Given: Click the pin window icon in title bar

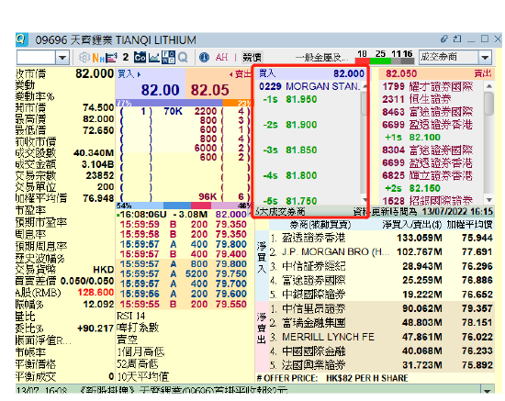Looking at the screenshot, I should click(x=457, y=39).
